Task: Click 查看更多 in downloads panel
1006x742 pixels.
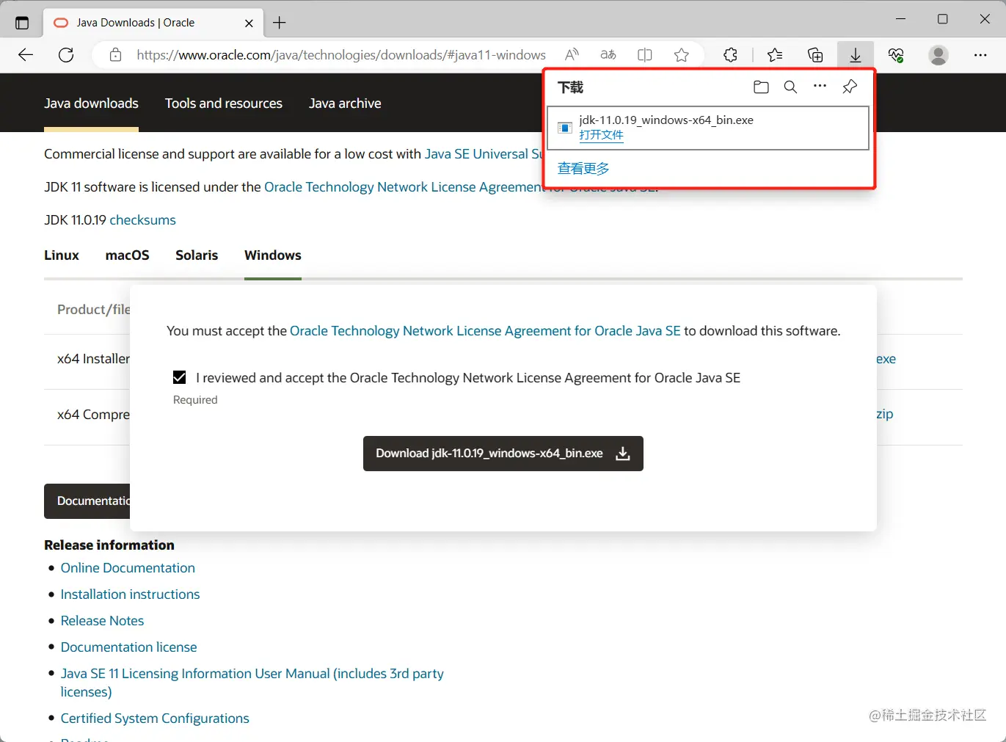Action: pos(583,169)
